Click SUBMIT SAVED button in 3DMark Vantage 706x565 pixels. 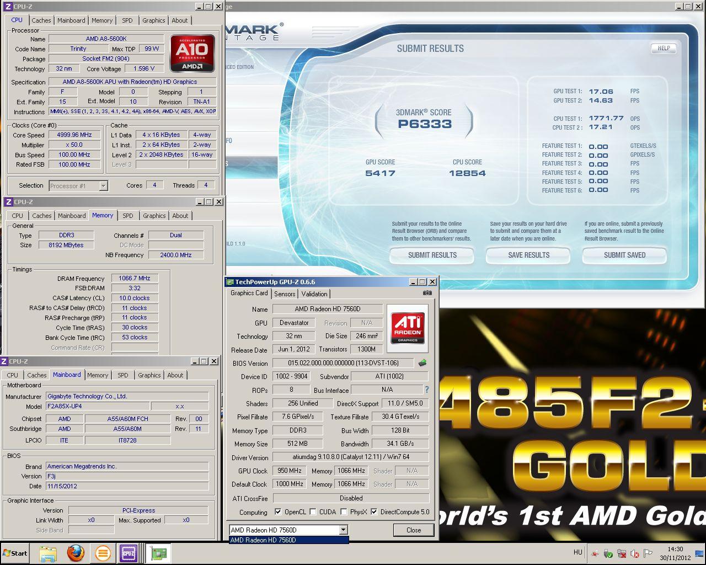[x=624, y=255]
